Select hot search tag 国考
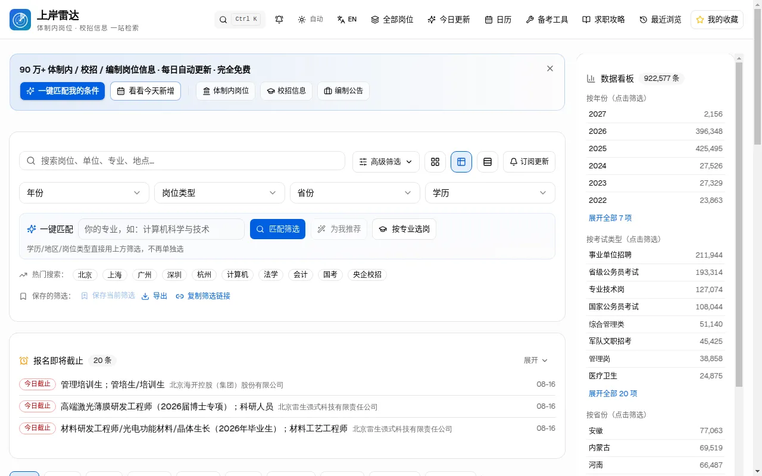This screenshot has height=476, width=762. [x=330, y=275]
